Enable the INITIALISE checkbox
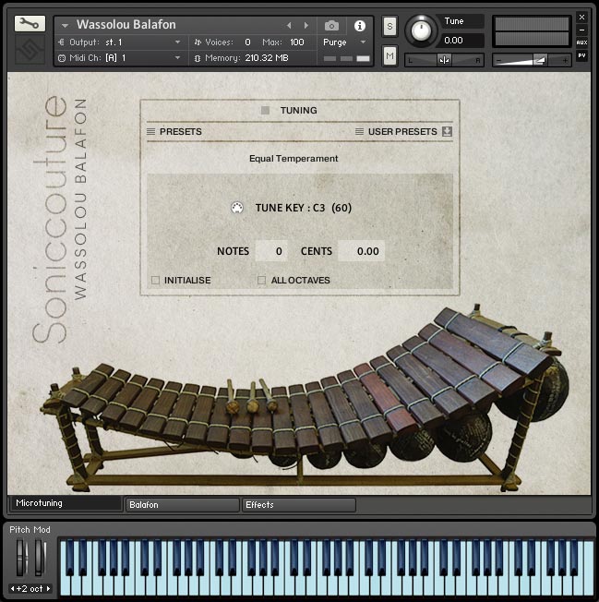 155,281
